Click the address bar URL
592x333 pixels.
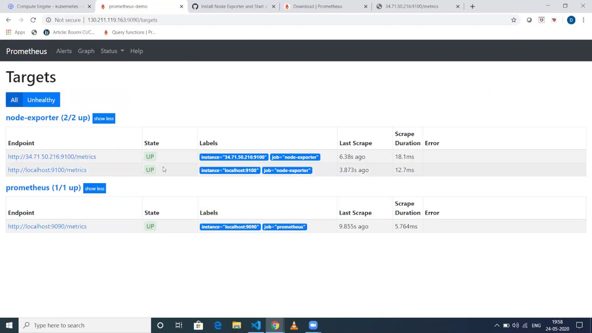pos(123,20)
